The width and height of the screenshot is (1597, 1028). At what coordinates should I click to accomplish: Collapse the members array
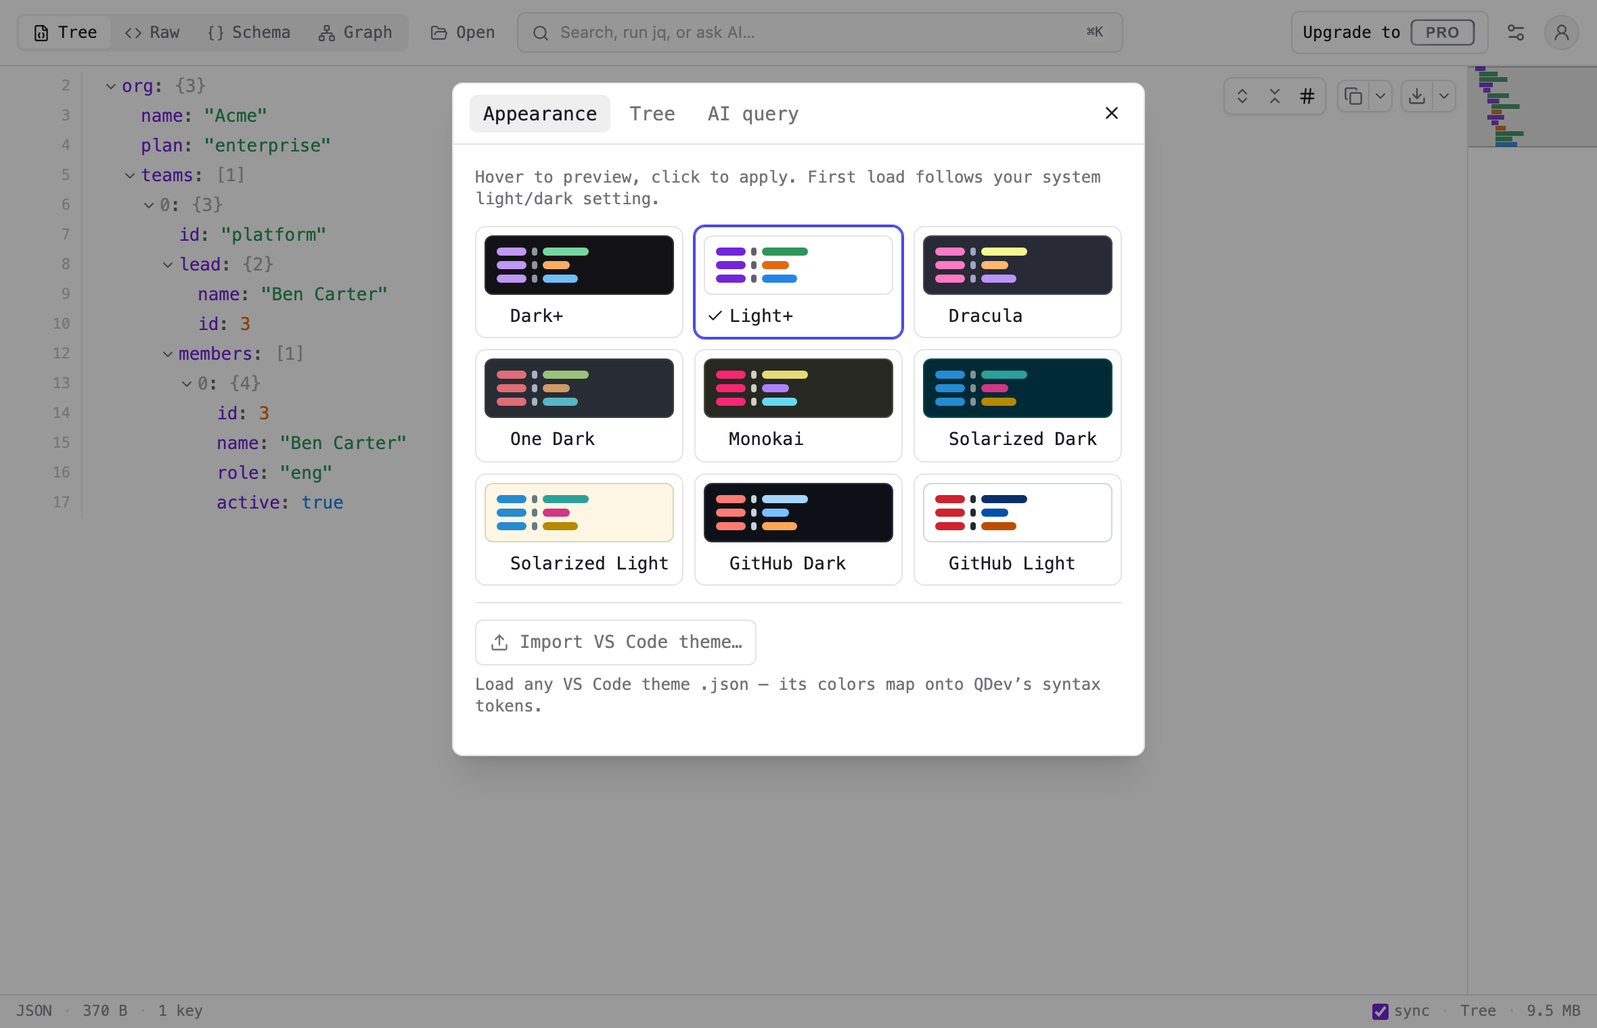(167, 354)
